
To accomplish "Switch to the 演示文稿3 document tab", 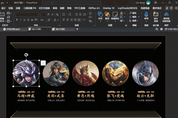I will (60, 29).
